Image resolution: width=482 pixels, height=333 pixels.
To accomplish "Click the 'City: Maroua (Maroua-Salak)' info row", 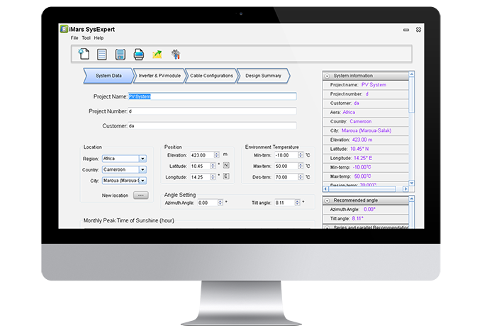I will point(366,130).
